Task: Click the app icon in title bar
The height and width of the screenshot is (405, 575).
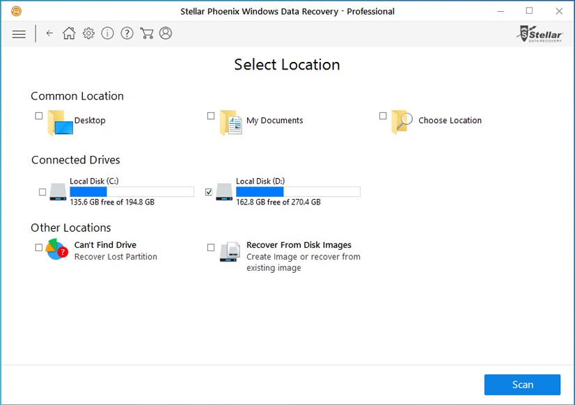Action: [16, 11]
